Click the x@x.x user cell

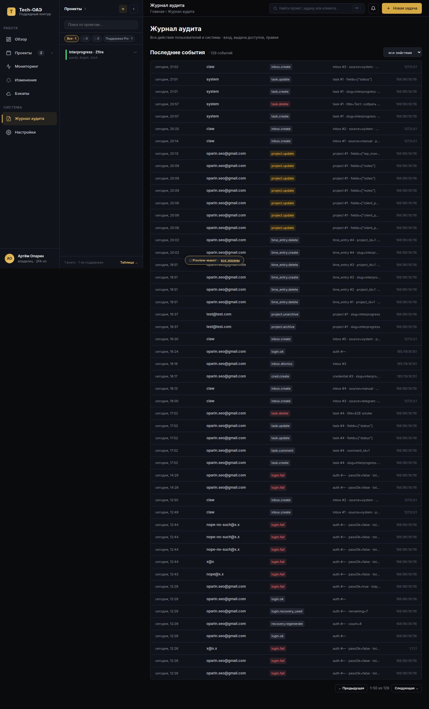click(x=212, y=648)
